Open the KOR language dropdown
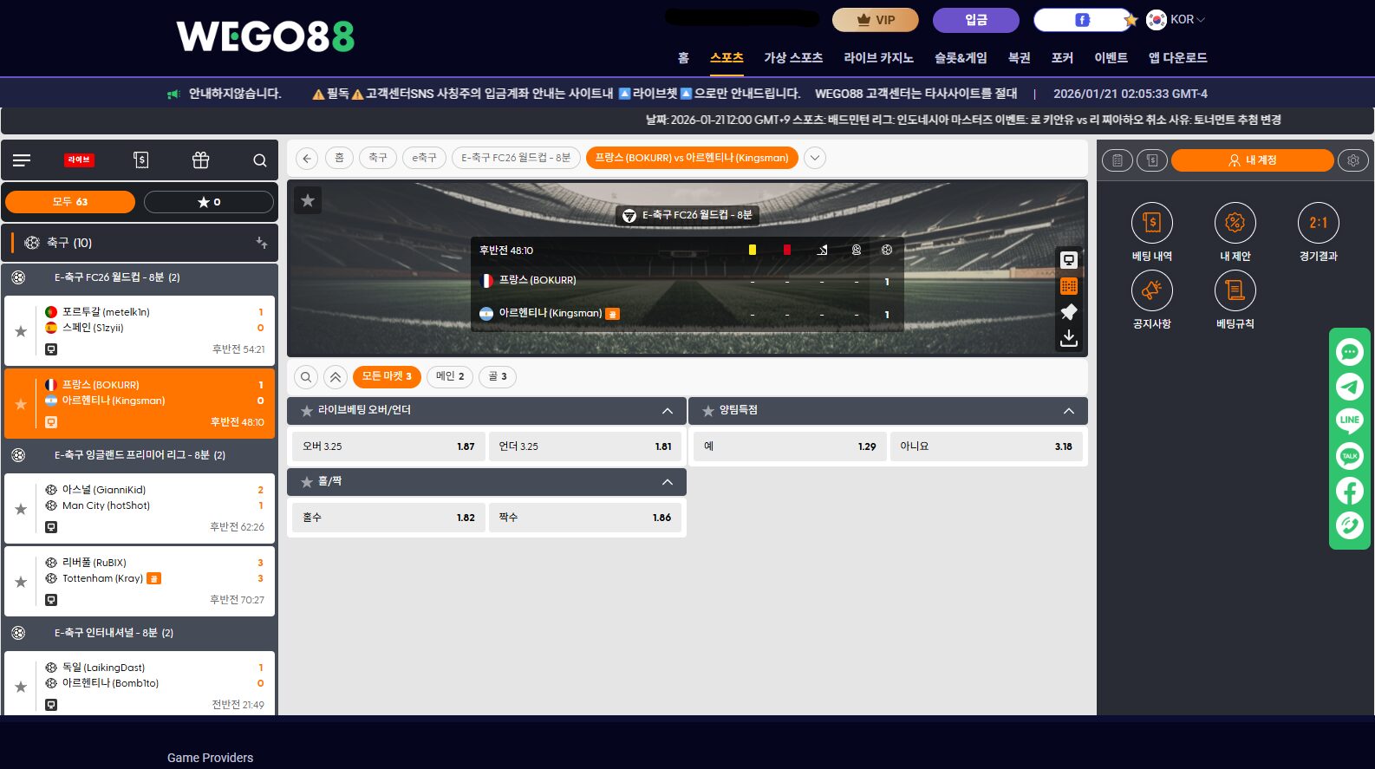1375x769 pixels. [1176, 19]
